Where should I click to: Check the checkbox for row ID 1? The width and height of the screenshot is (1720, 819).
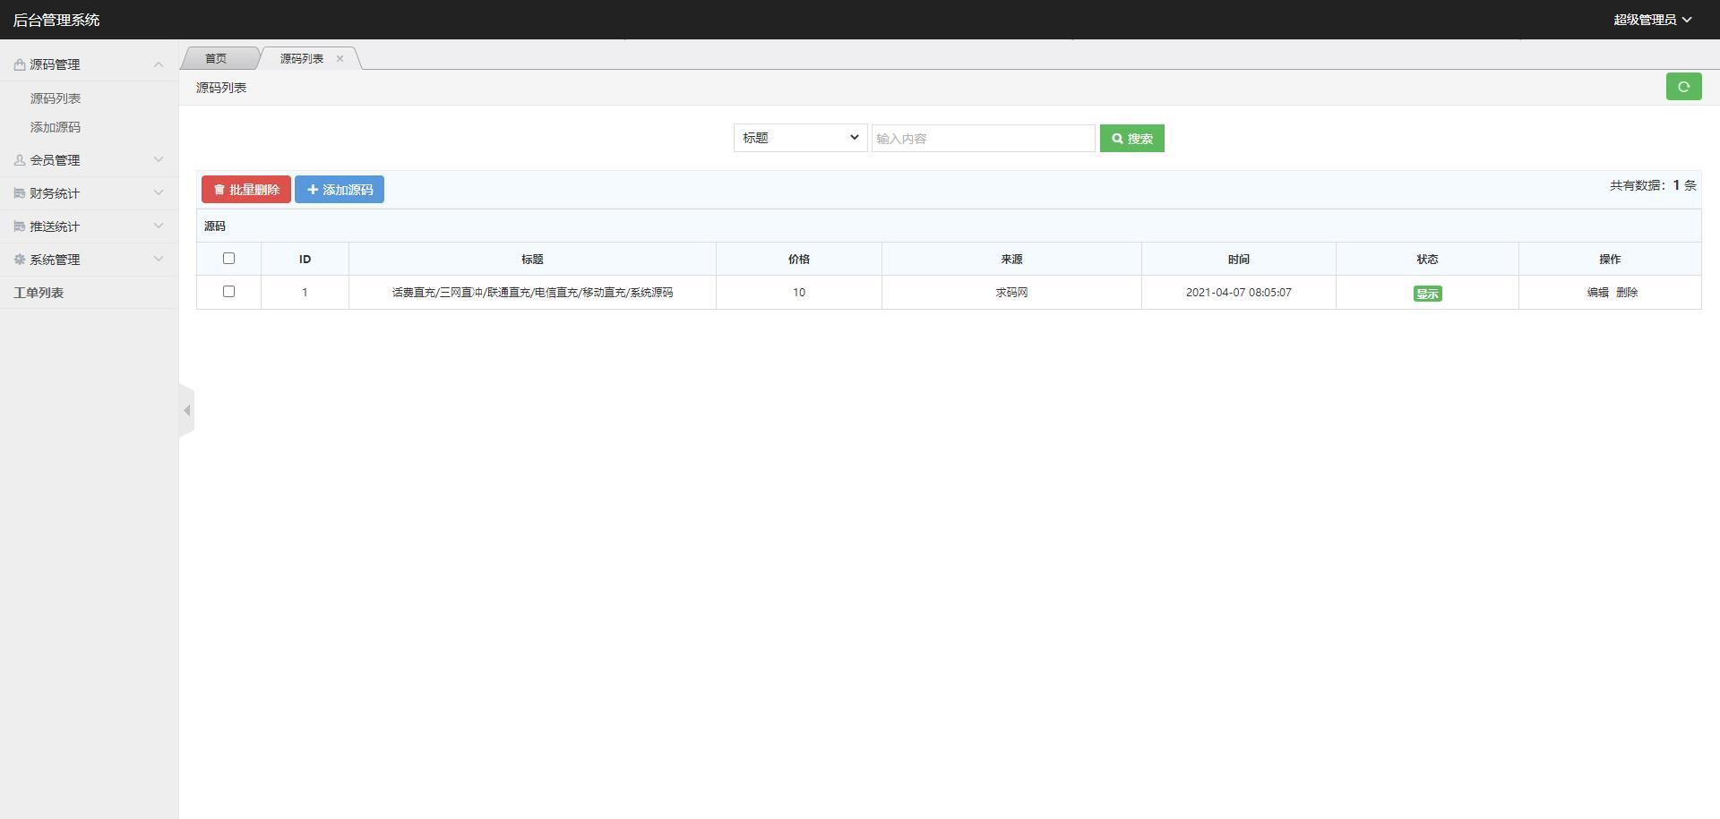coord(229,291)
